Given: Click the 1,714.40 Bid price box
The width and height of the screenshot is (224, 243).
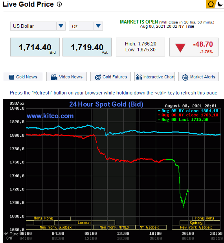Looking at the screenshot, I should coord(35,47).
